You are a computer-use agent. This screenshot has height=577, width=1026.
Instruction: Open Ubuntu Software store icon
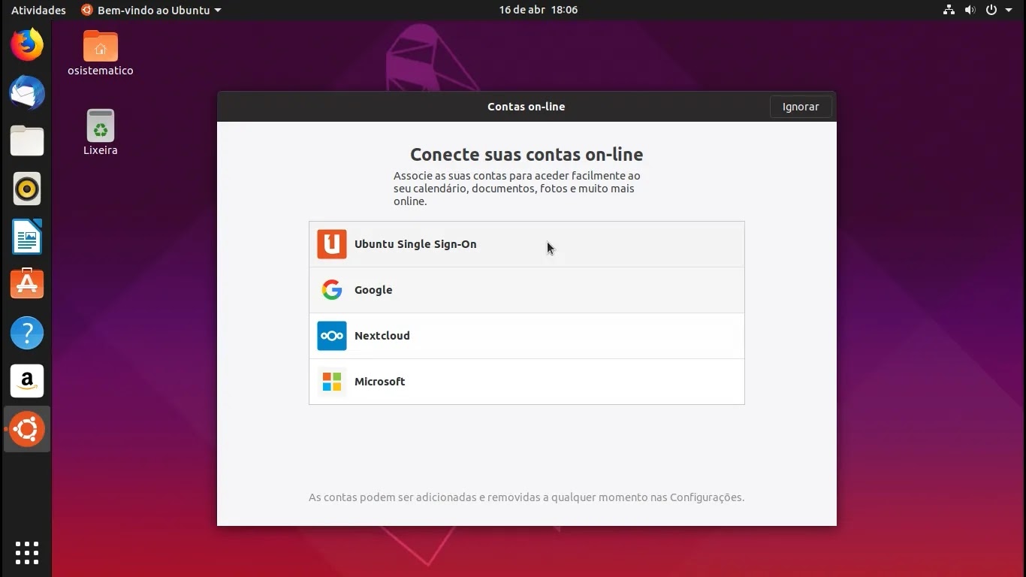coord(27,285)
